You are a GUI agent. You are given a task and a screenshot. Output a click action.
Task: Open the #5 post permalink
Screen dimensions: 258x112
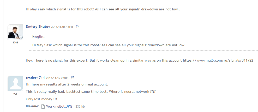(73, 78)
